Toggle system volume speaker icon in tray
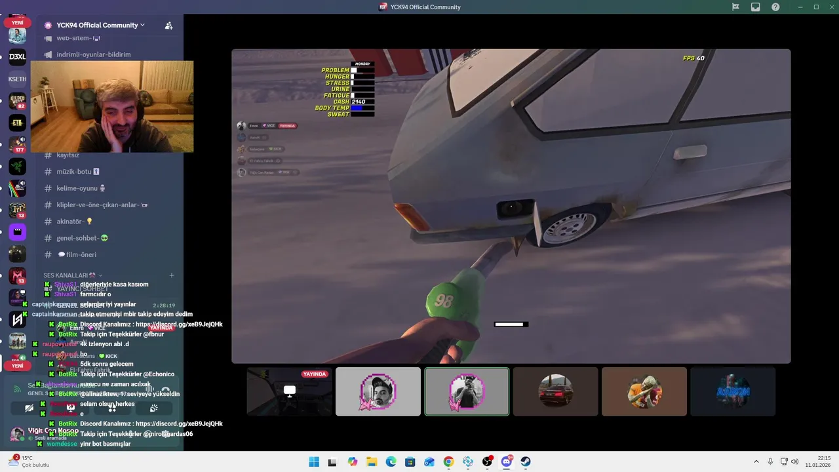839x472 pixels. 796,462
